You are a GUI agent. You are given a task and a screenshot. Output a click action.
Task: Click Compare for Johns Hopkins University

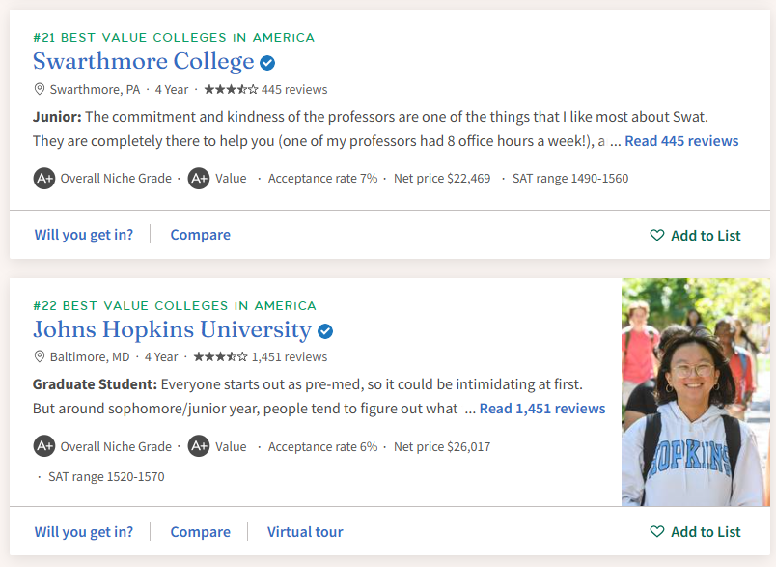pyautogui.click(x=200, y=532)
